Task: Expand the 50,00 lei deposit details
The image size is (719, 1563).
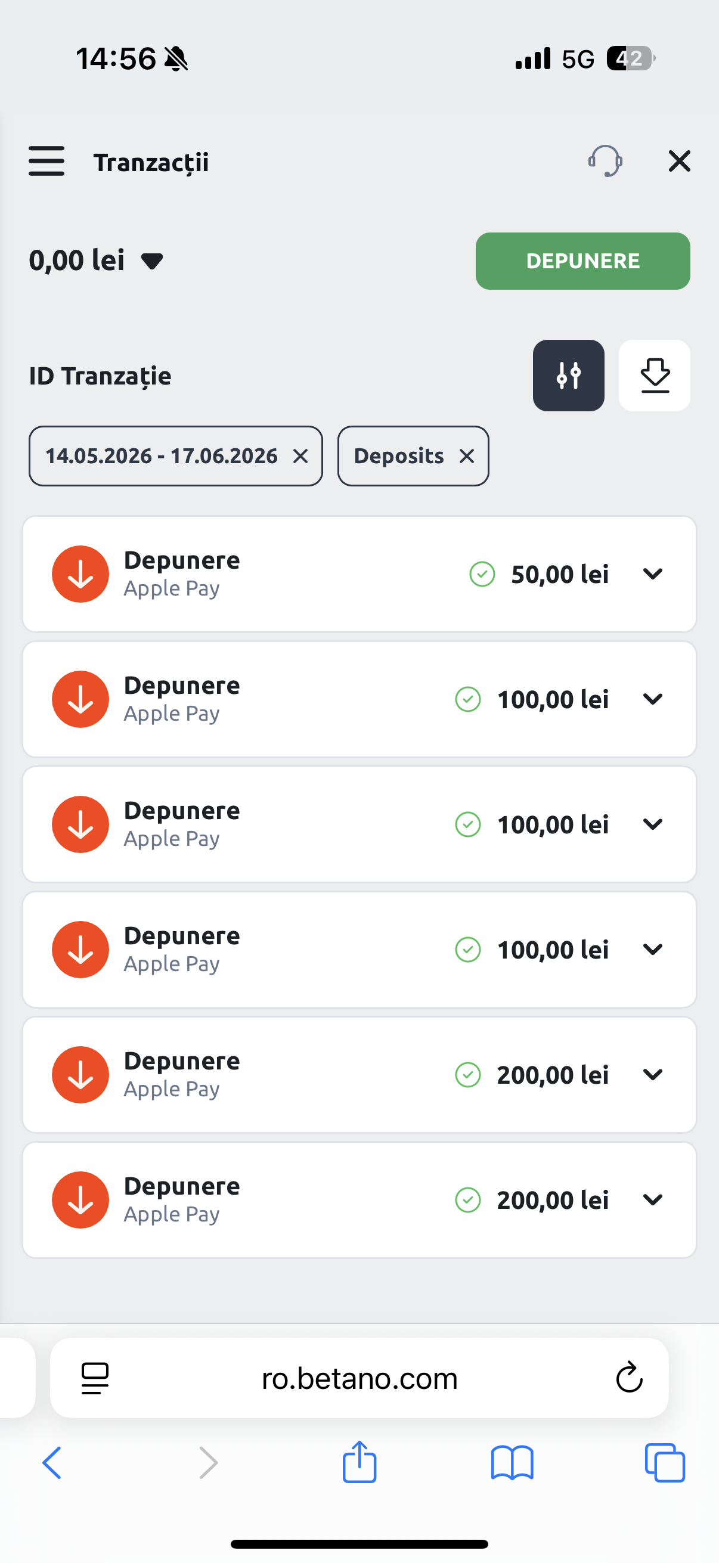Action: click(x=652, y=574)
